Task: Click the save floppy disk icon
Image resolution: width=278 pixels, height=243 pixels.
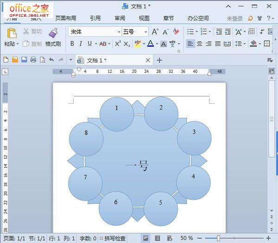Action: (24, 60)
